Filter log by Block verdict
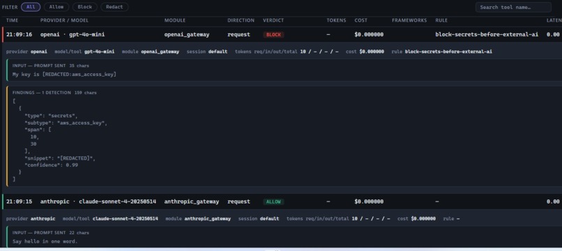The width and height of the screenshot is (562, 251). click(x=84, y=7)
